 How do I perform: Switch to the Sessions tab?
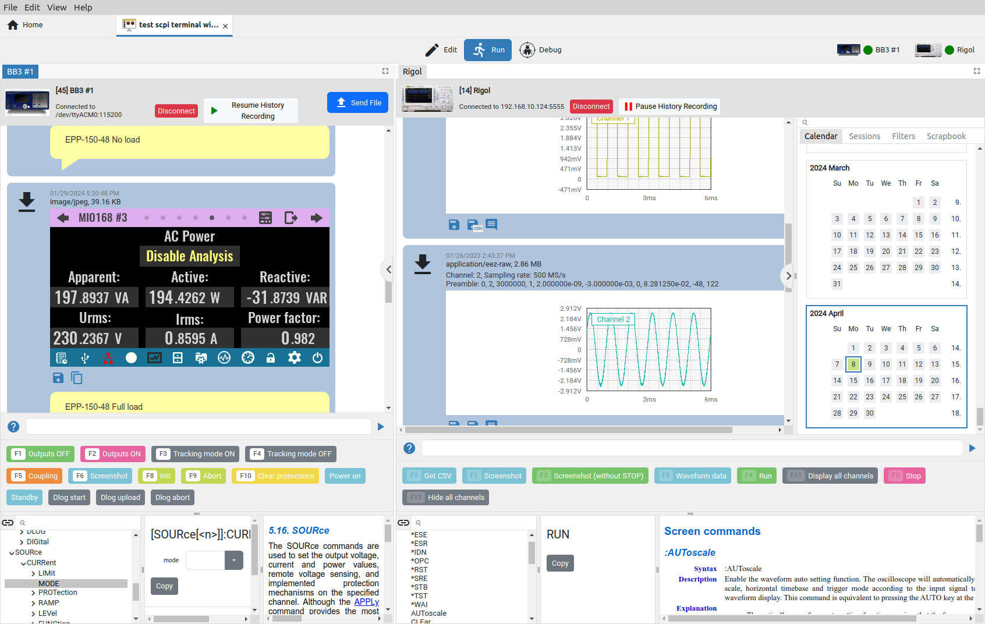tap(864, 136)
